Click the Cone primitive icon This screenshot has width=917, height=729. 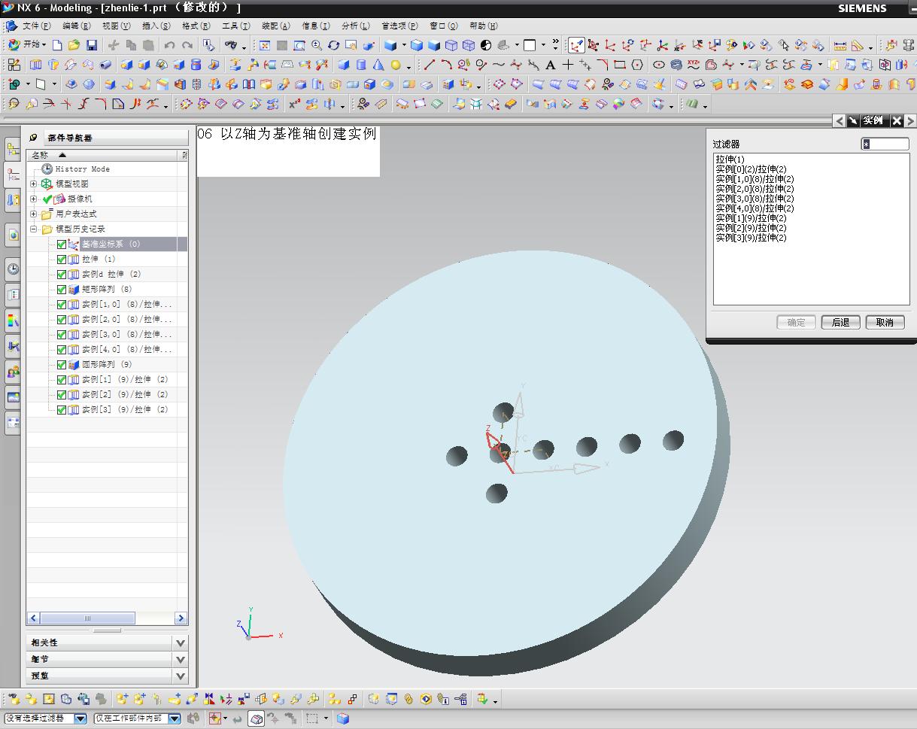click(x=378, y=65)
